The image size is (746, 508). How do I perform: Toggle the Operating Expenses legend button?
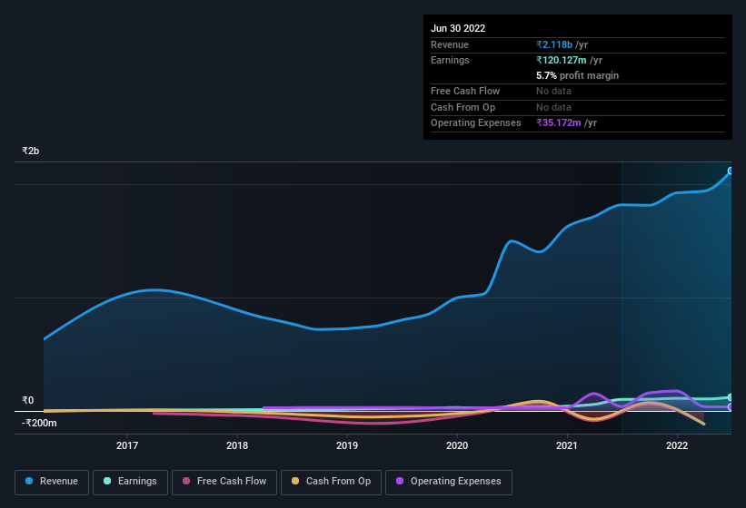pyautogui.click(x=448, y=482)
